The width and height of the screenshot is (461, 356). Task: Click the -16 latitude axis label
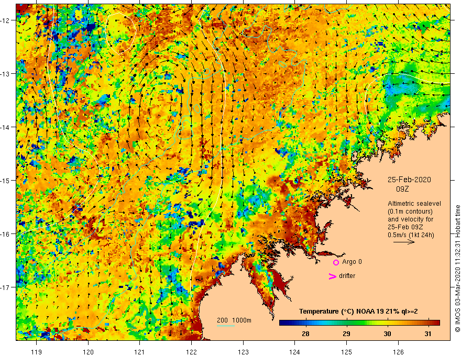(x=5, y=234)
